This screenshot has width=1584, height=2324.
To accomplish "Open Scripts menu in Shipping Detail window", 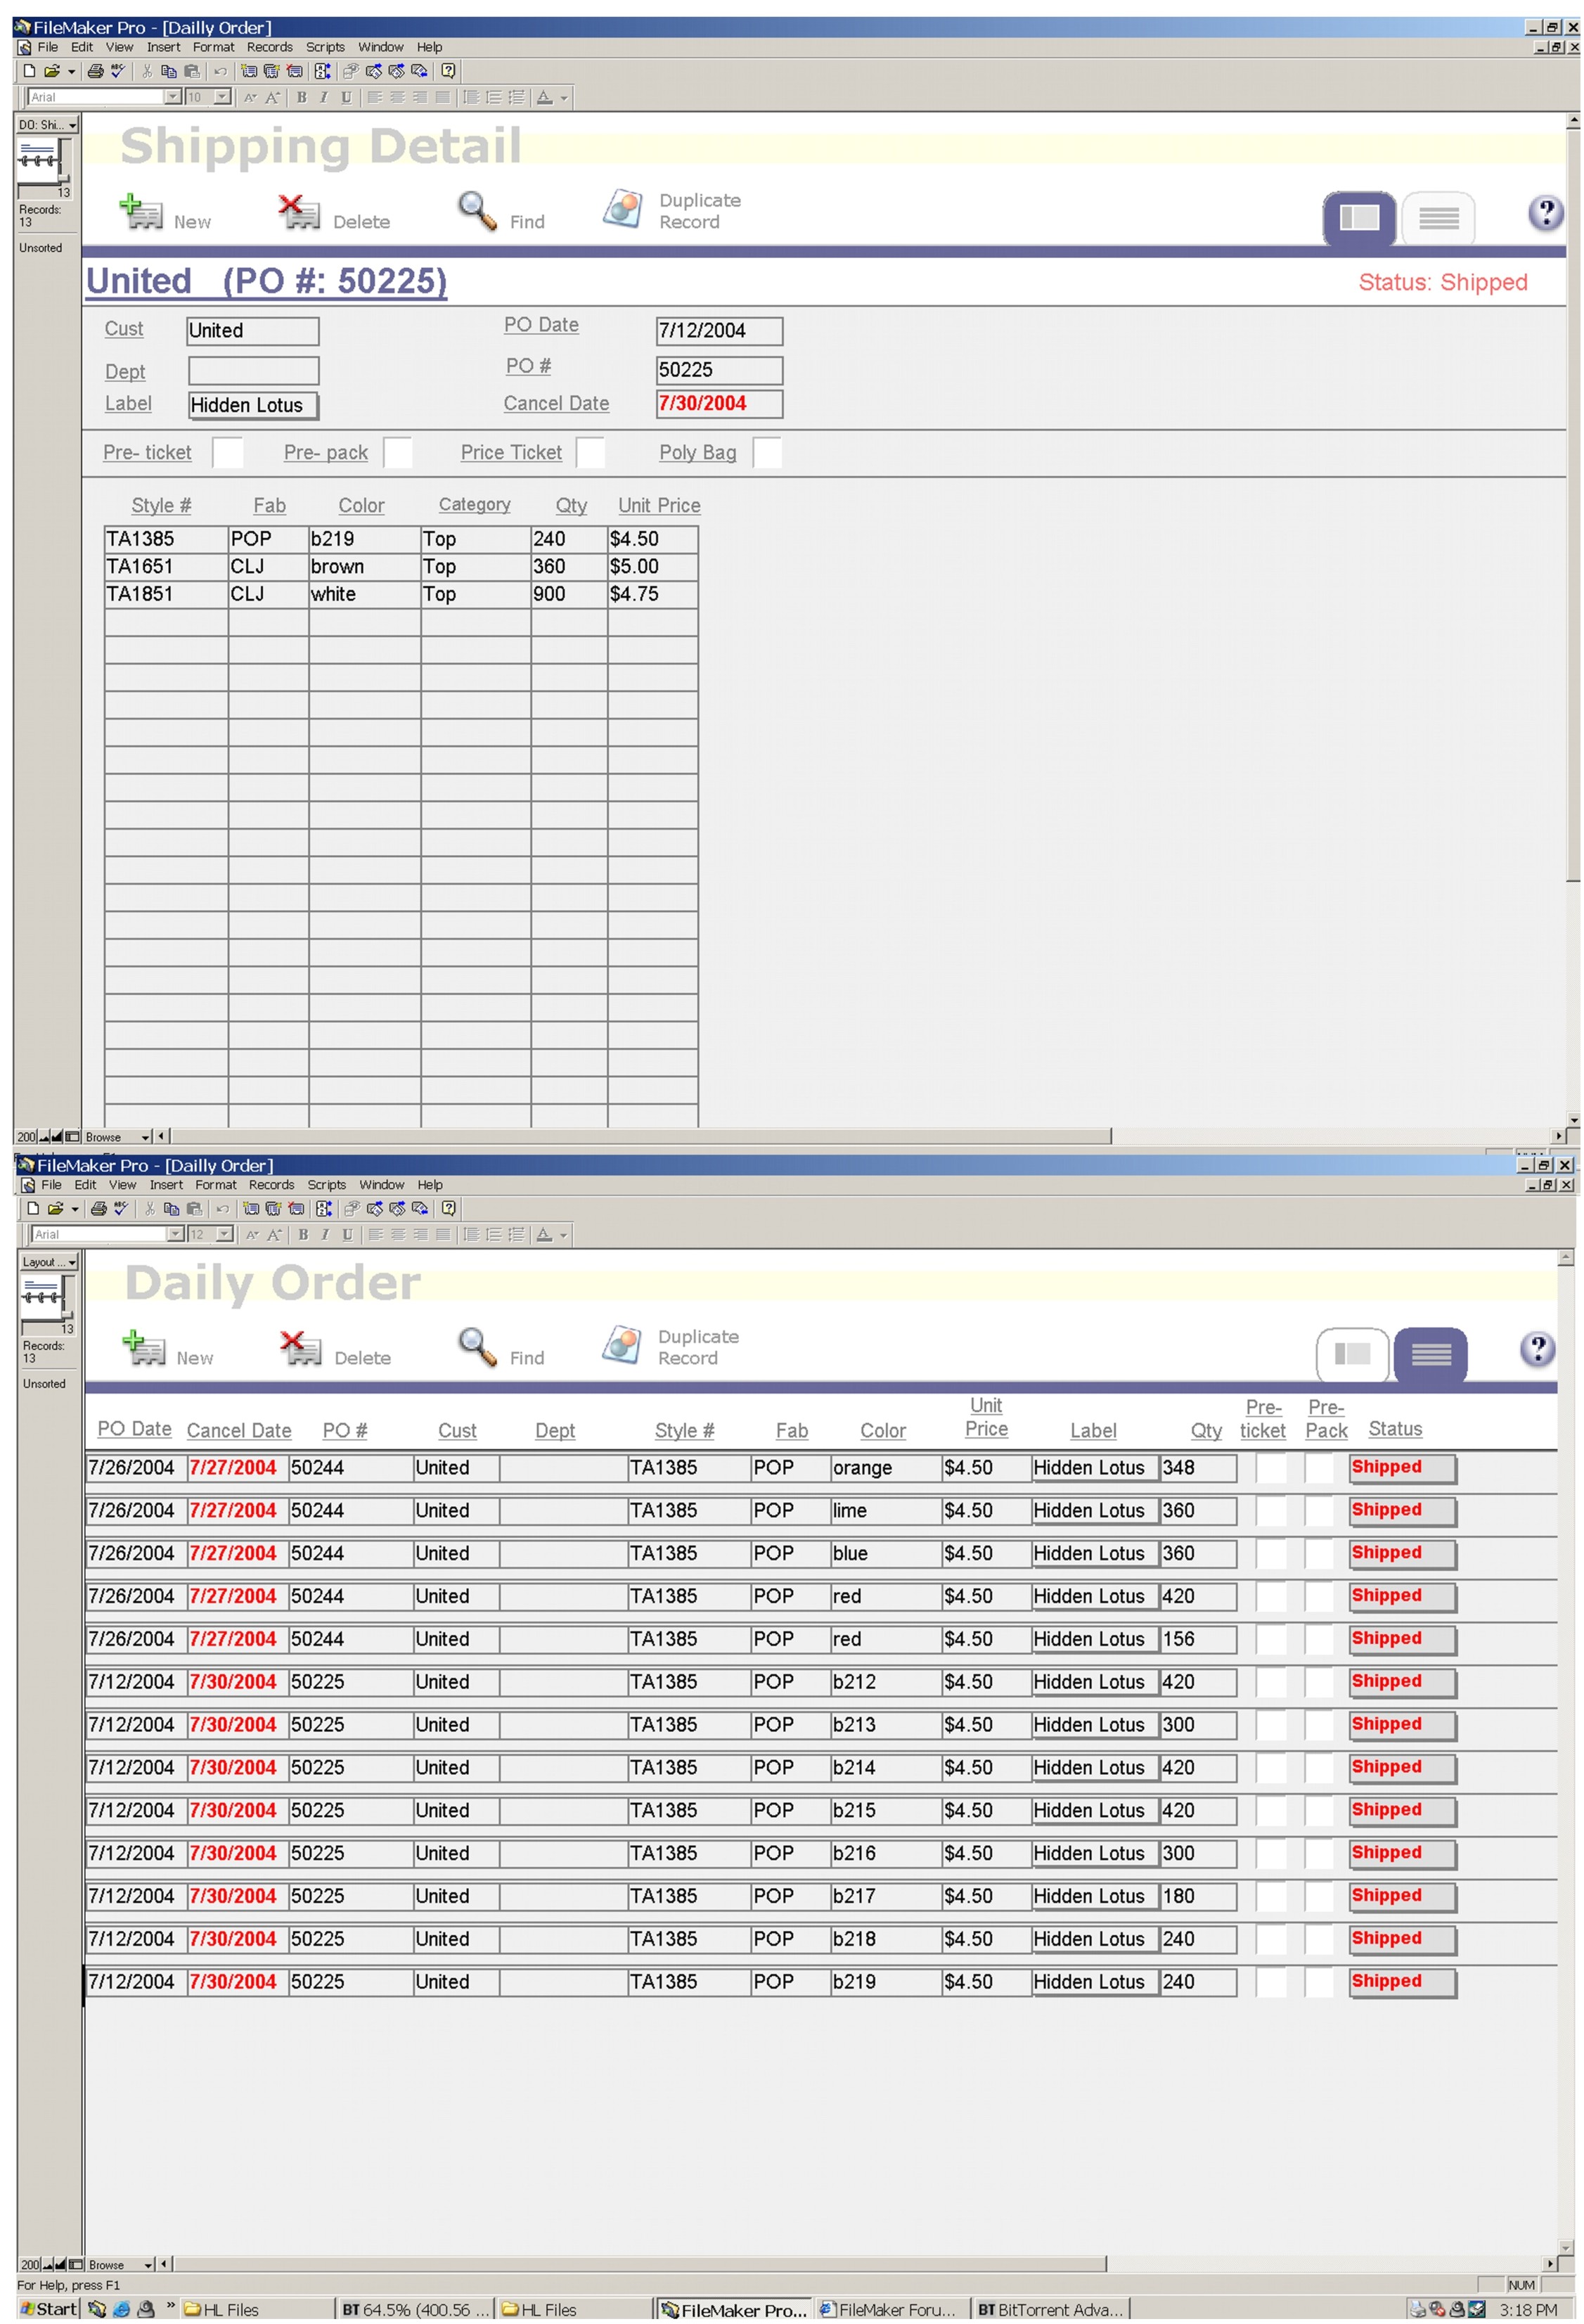I will point(325,47).
